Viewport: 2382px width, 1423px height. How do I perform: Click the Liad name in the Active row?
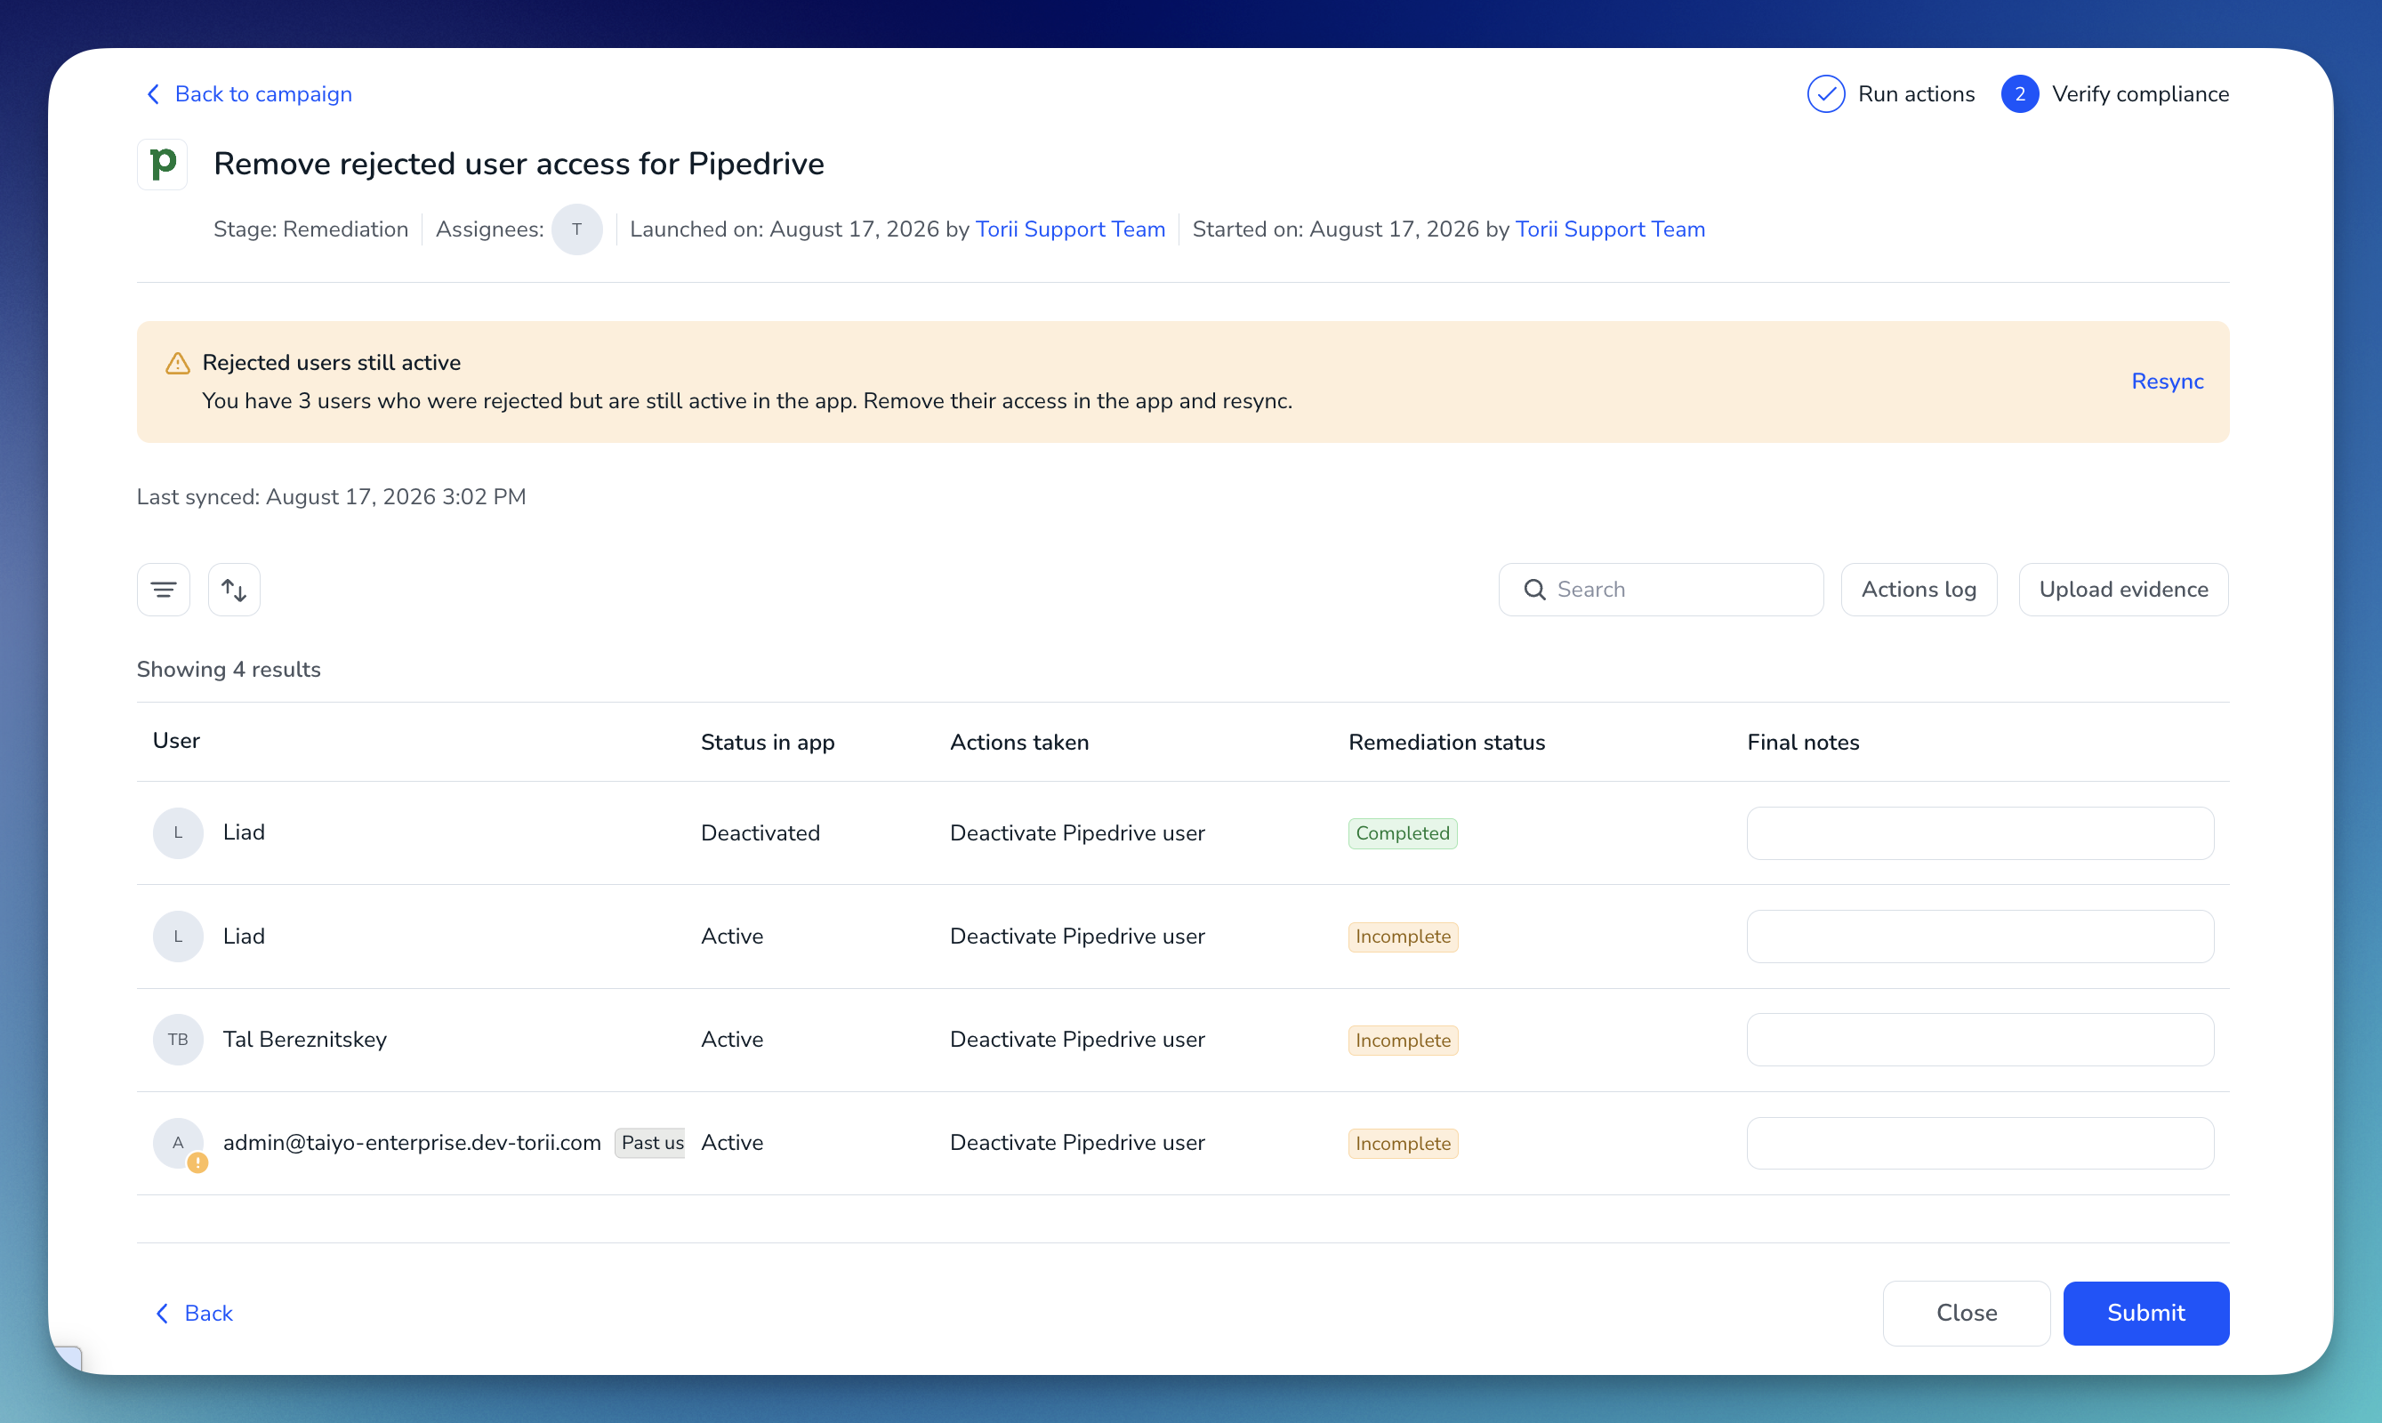pyautogui.click(x=244, y=936)
